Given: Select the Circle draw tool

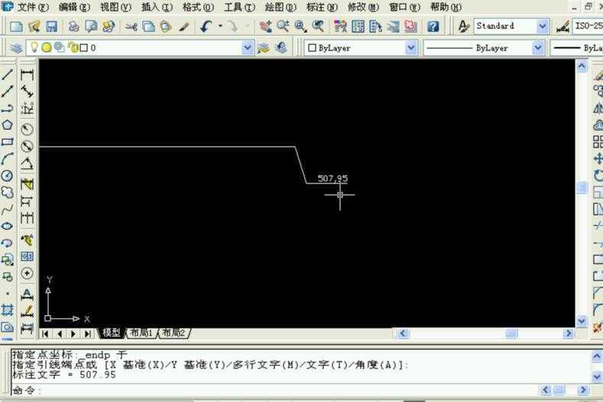Looking at the screenshot, I should point(8,176).
